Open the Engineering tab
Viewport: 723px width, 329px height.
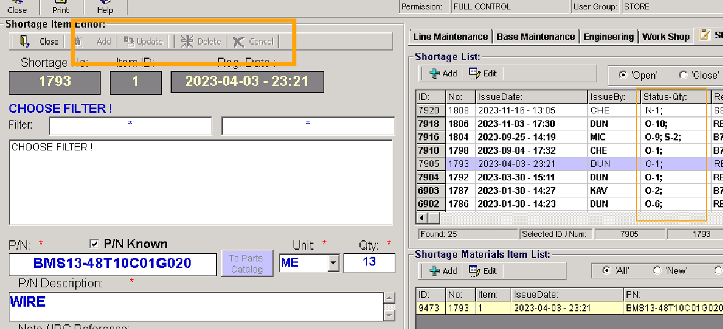click(608, 36)
